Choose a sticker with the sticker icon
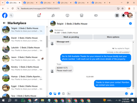This screenshot has height=103, width=137. 59,94
